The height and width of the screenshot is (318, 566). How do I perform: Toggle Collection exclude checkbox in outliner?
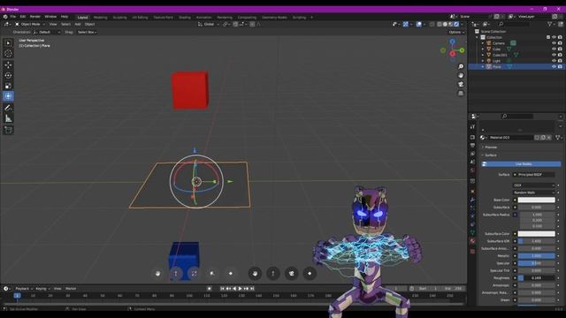click(548, 37)
